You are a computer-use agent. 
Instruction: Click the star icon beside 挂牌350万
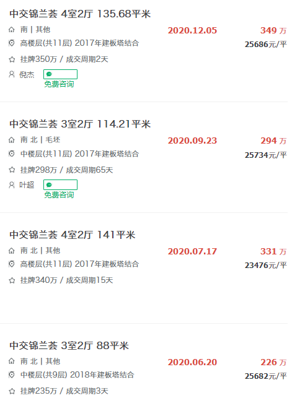point(12,59)
